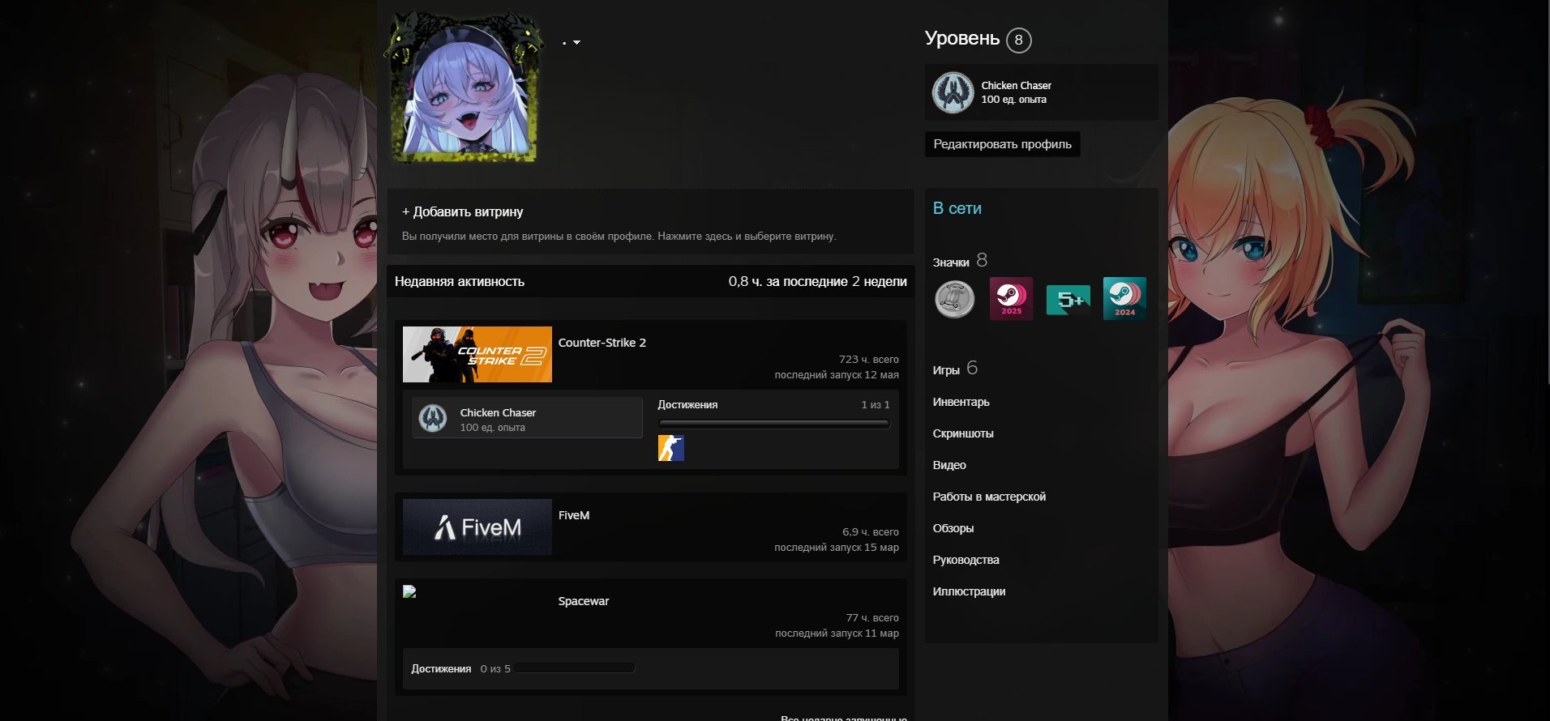Open Работы в мастерской workshop link
Screen dimensions: 1550x721
click(989, 497)
